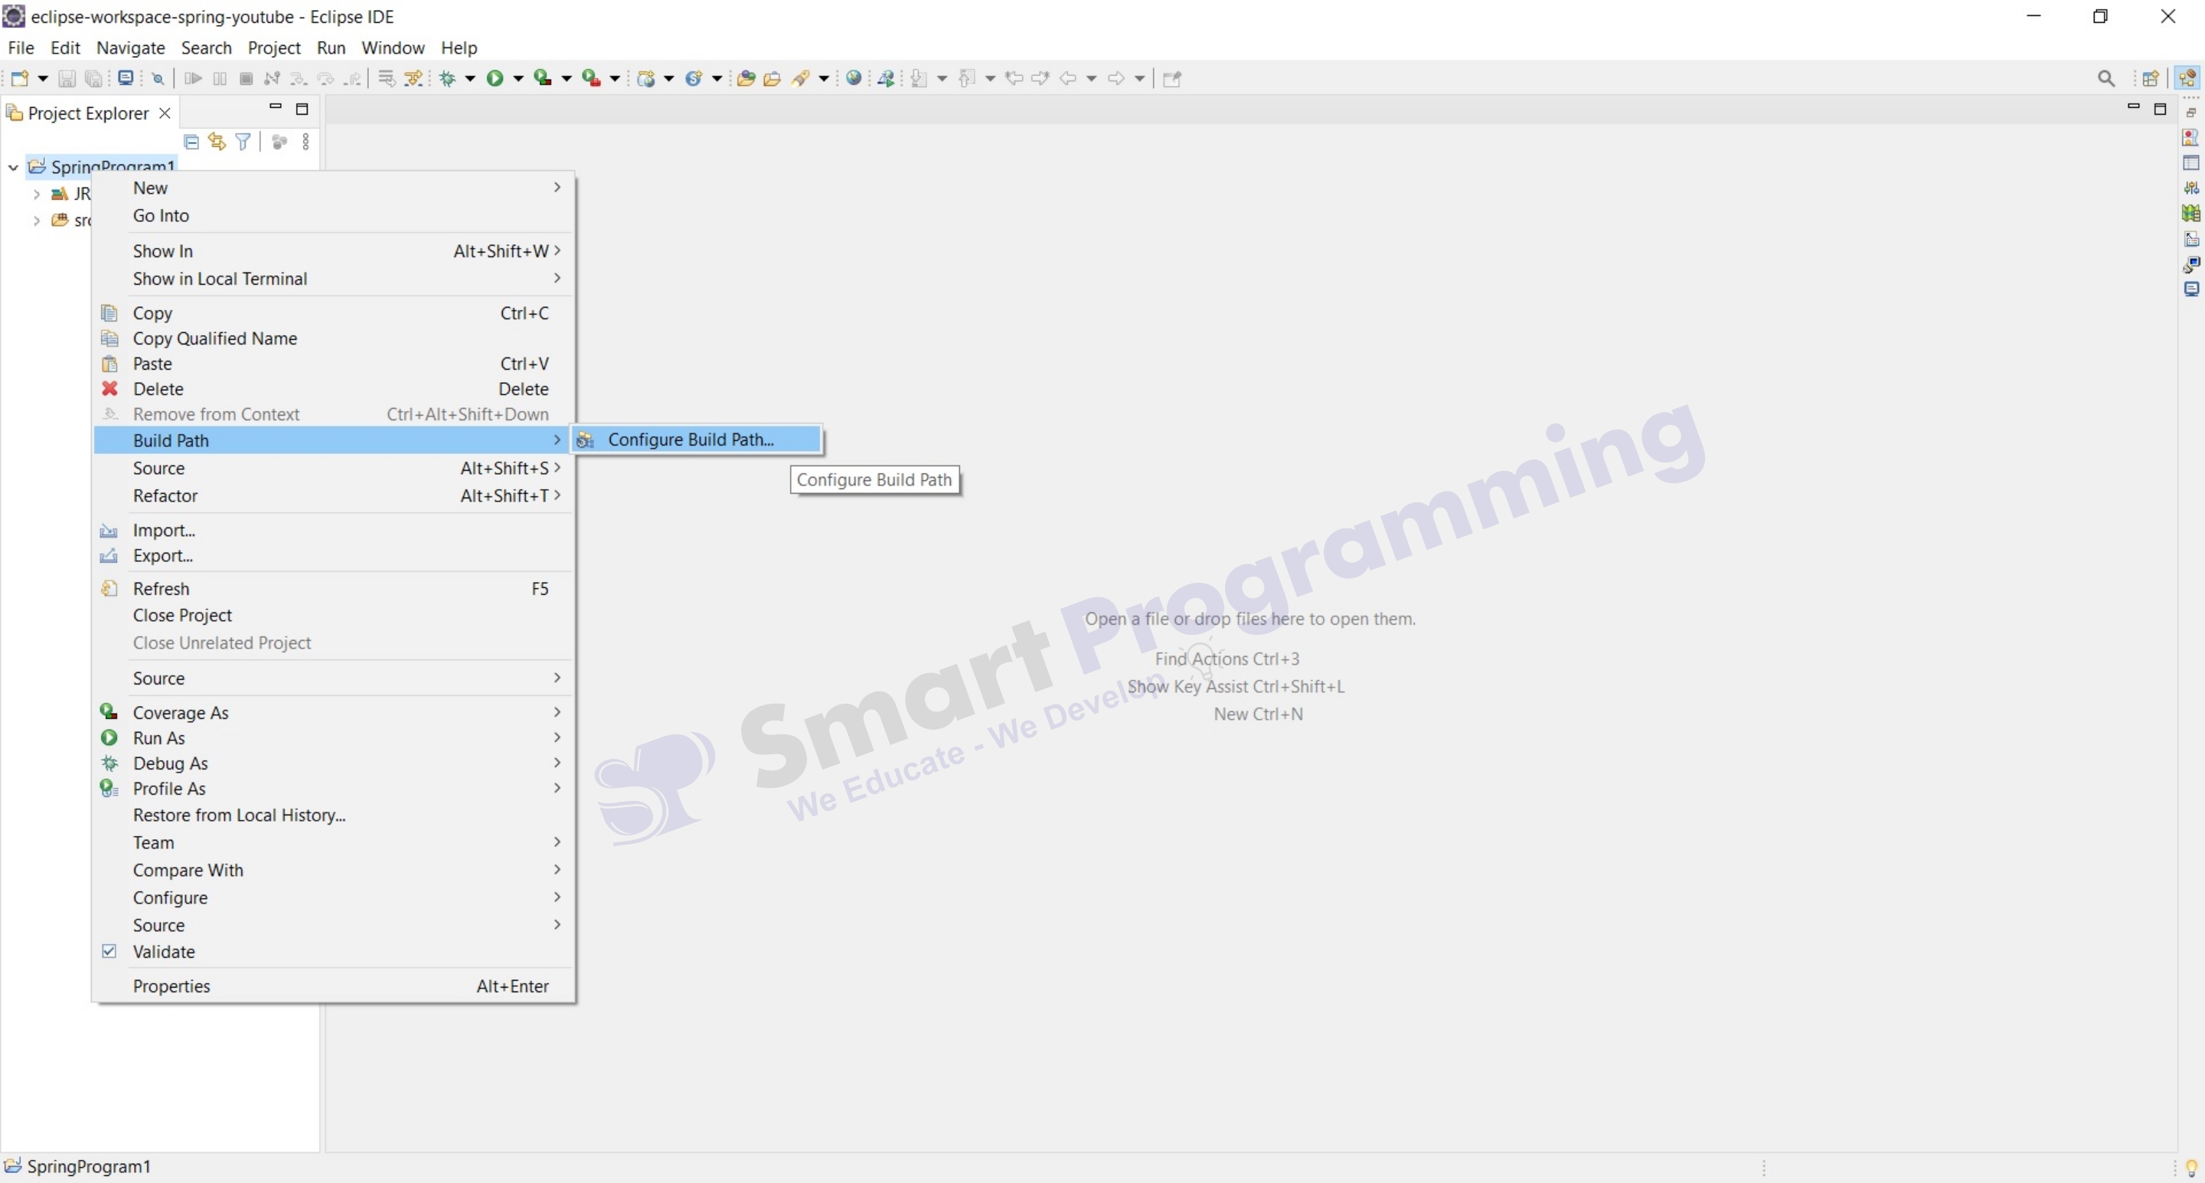Click the Tip of the Day lightbulb
The image size is (2205, 1183).
coord(2191,1168)
